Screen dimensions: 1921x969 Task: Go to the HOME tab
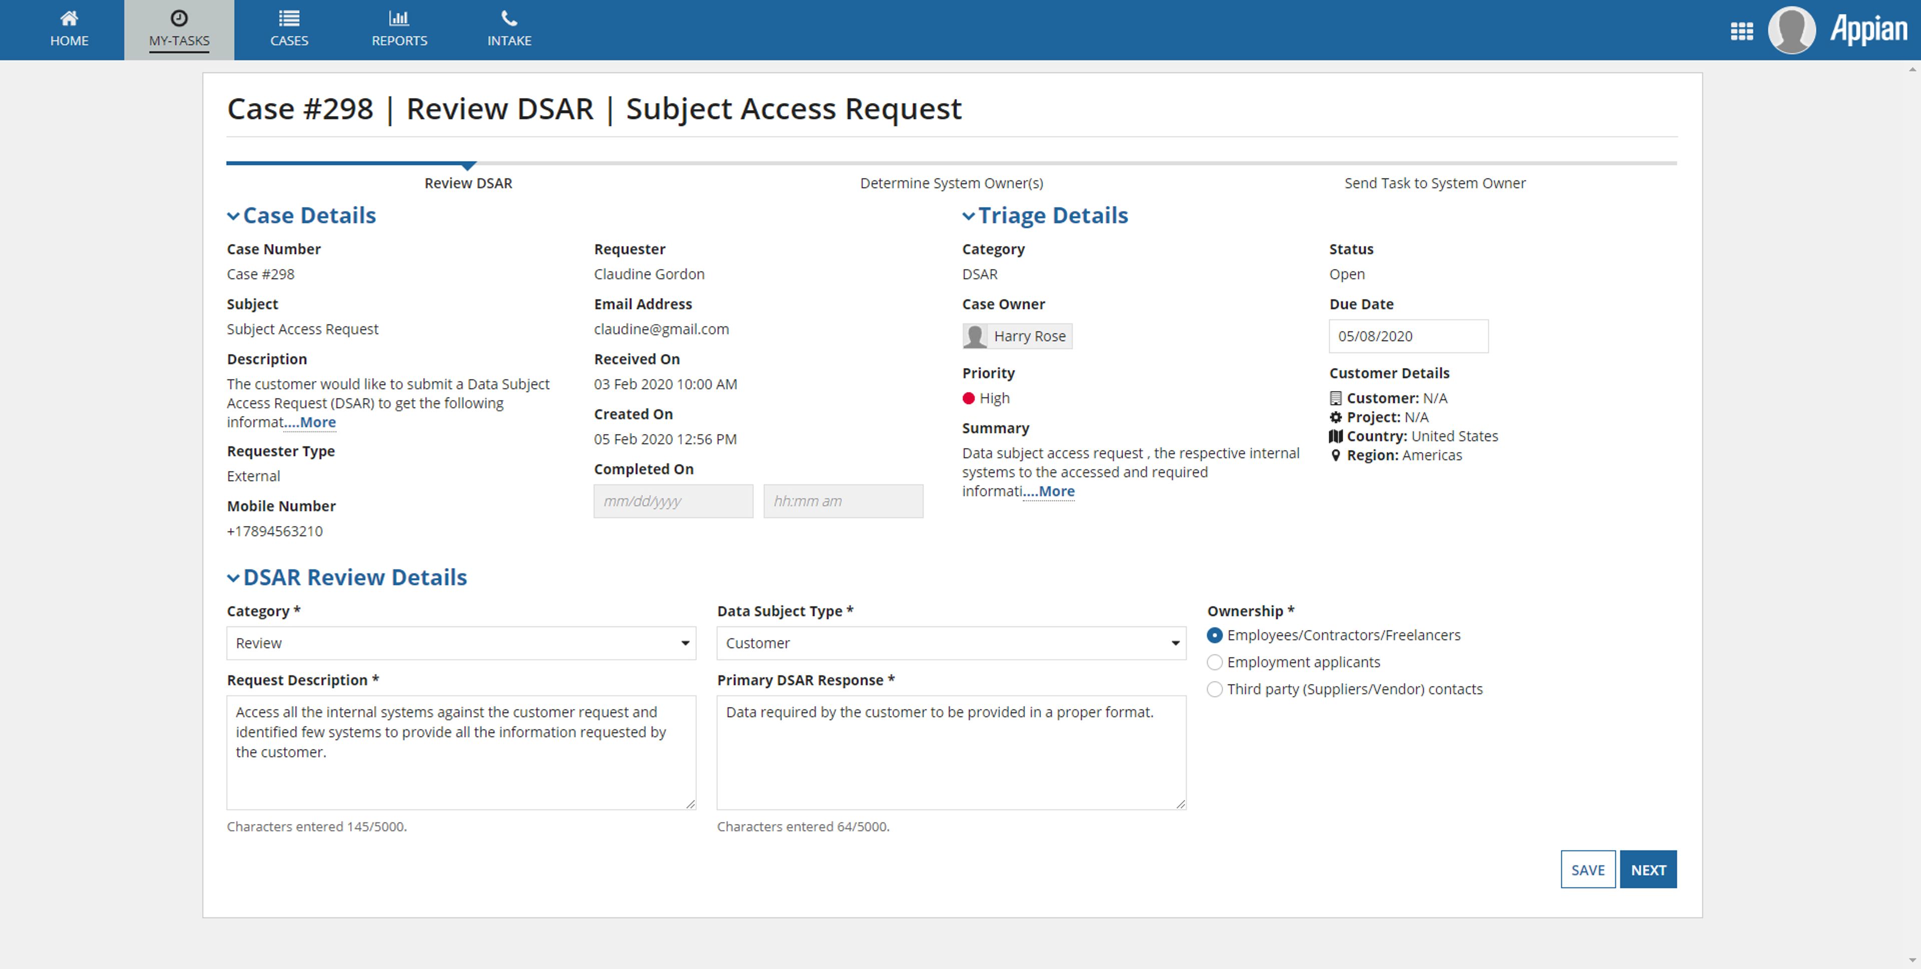pyautogui.click(x=69, y=30)
